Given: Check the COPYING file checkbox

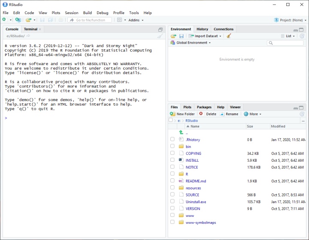Looking at the screenshot, I should [x=173, y=153].
